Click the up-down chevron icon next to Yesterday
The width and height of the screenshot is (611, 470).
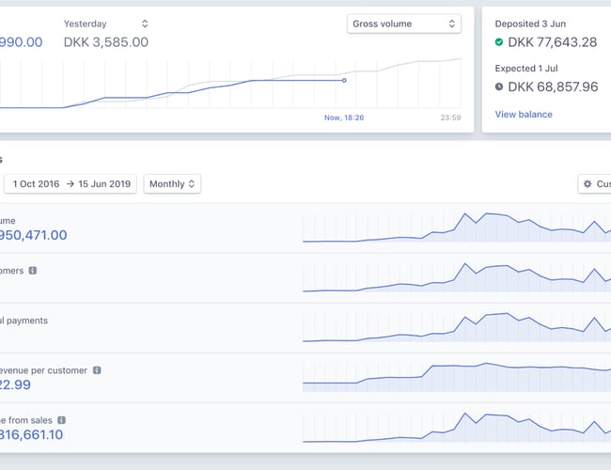[145, 23]
